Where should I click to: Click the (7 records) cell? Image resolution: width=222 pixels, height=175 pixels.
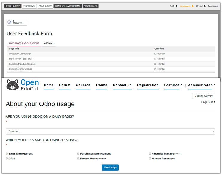point(160,59)
